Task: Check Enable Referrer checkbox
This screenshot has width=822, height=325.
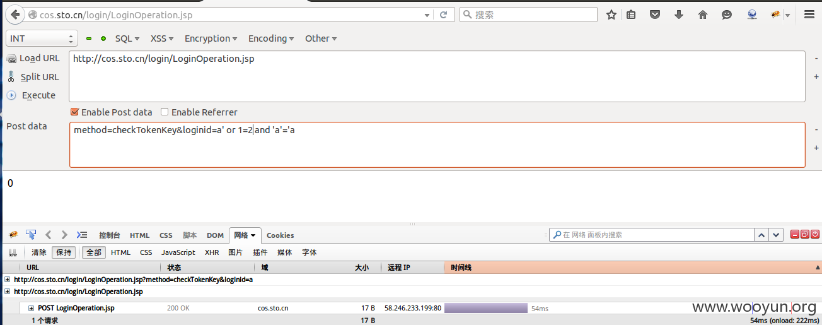Action: point(165,112)
